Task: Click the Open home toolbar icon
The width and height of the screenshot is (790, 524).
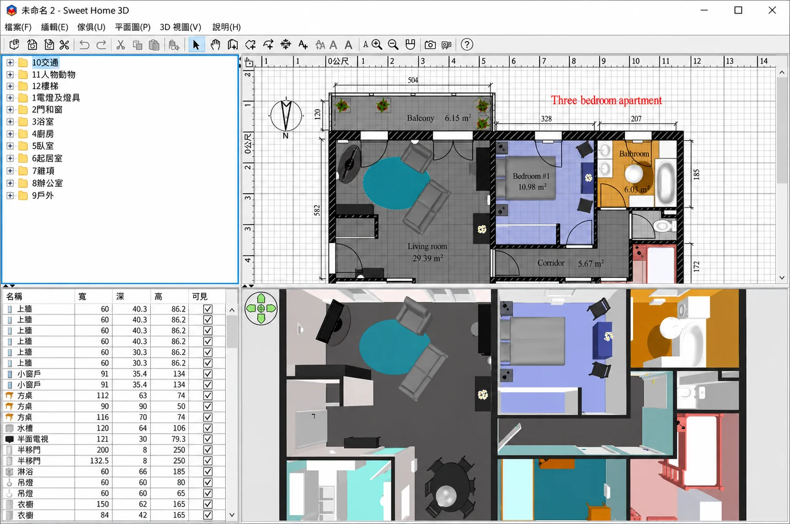Action: [x=32, y=45]
